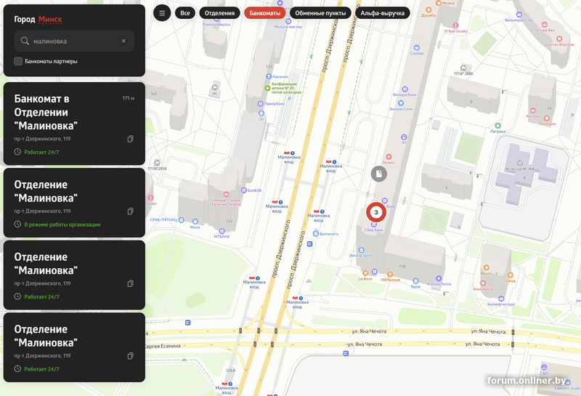Select the Premiumelectro marker
Screen dimensions: 581x396
(216, 25)
